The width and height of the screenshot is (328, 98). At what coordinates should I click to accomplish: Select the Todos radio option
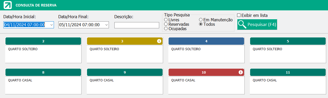201,24
